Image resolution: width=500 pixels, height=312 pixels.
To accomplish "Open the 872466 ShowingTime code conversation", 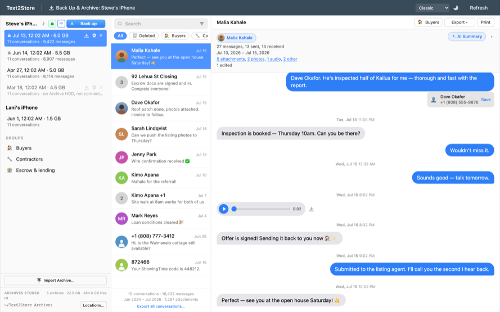I will (161, 265).
